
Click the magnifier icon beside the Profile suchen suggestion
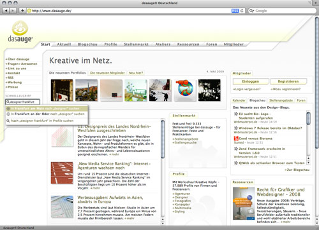(8, 121)
